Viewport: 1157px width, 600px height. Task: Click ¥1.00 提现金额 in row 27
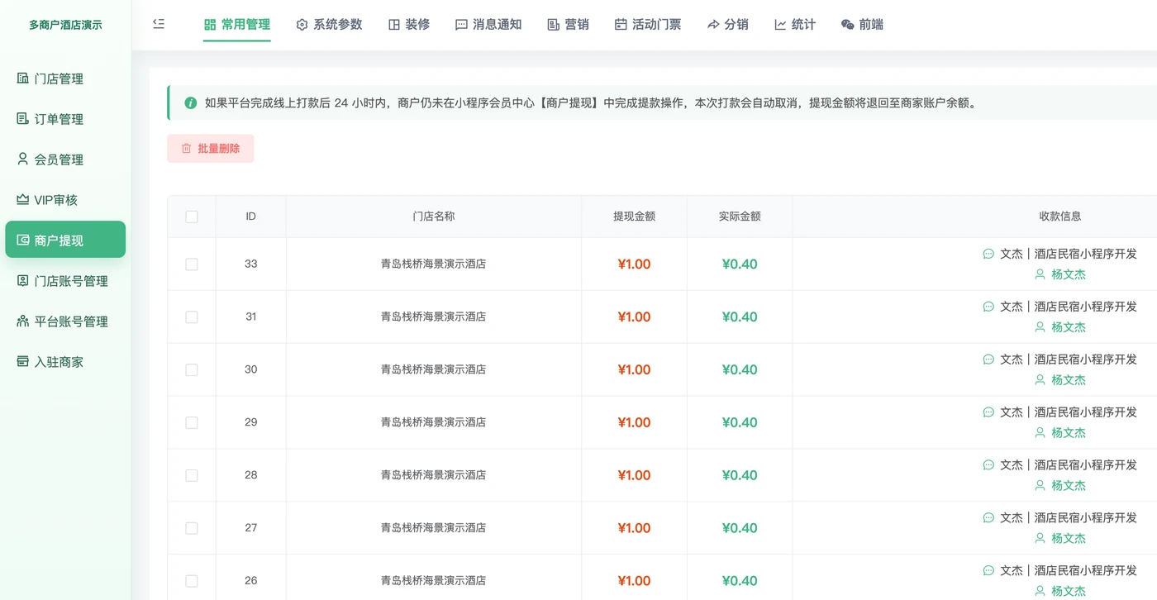point(634,528)
